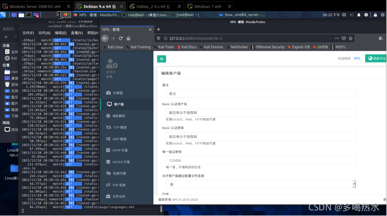Open the NetHunter bookmark
This screenshot has width=387, height=216.
click(x=237, y=47)
